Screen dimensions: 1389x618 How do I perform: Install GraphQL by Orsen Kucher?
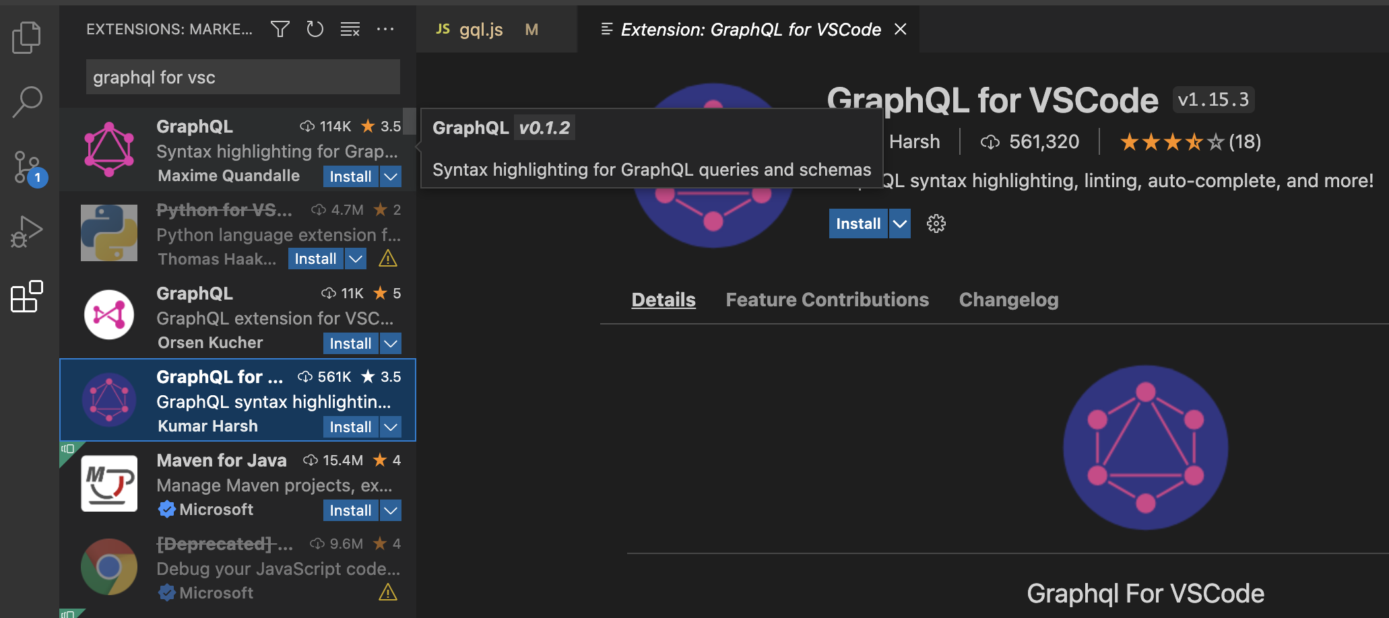pyautogui.click(x=350, y=343)
